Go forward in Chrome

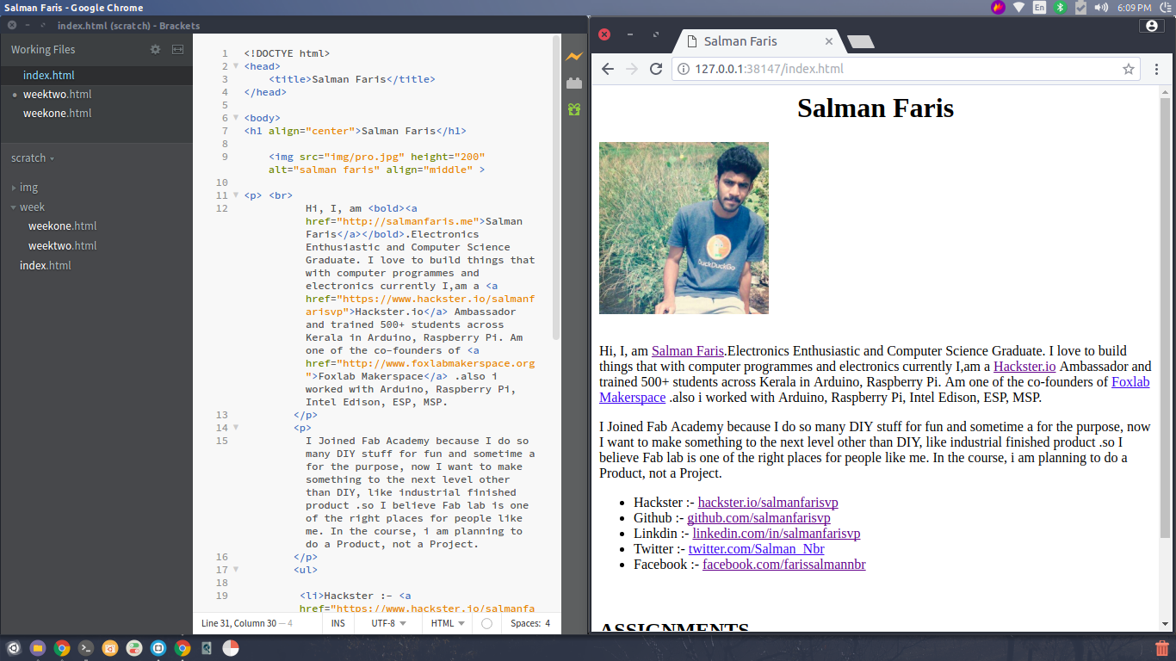[632, 69]
